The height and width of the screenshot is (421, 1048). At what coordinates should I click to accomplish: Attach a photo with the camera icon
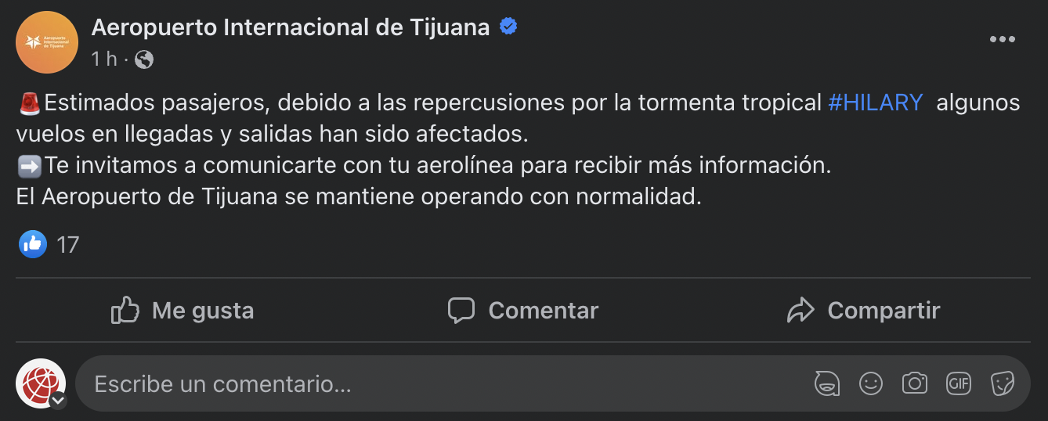pyautogui.click(x=915, y=383)
